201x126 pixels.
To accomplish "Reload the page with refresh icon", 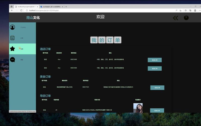I will pos(21,10).
